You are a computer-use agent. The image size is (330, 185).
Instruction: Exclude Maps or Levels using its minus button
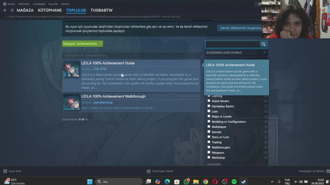(x=266, y=116)
